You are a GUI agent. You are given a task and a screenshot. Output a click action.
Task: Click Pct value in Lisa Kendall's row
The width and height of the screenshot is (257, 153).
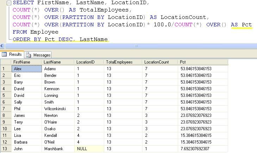(203, 135)
